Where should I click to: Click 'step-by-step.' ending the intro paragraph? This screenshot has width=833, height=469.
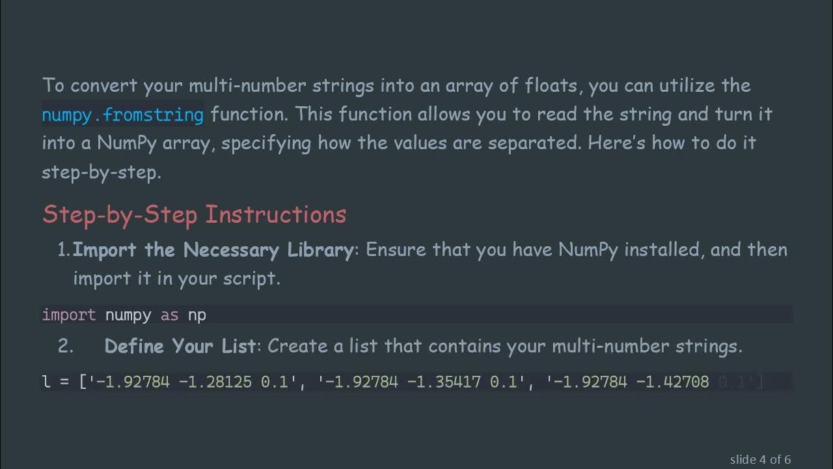click(x=101, y=173)
